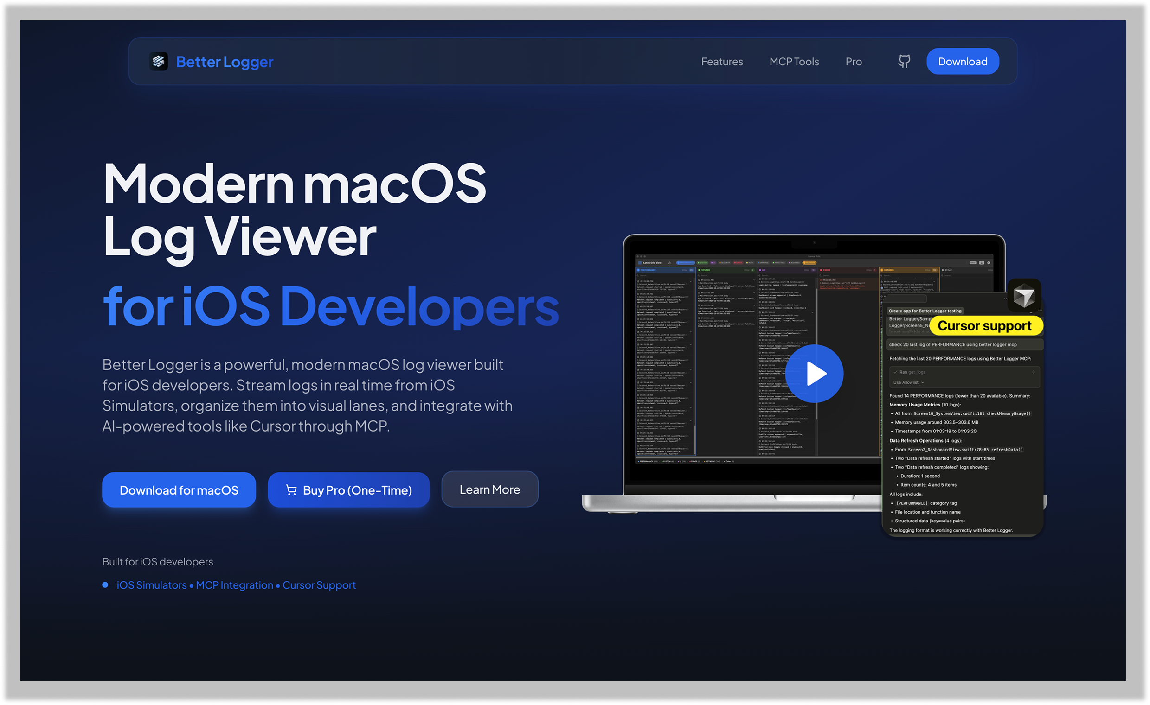Toggle the SYSTEM filter chip in preview toolbar
The width and height of the screenshot is (1150, 705).
click(x=702, y=263)
